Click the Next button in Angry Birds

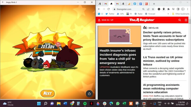click(x=47, y=93)
